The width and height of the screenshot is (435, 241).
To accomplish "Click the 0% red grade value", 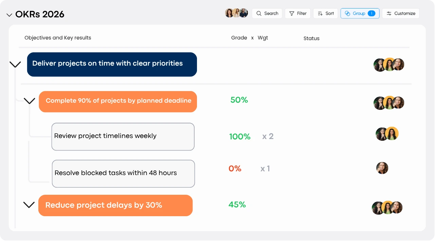I will (235, 169).
